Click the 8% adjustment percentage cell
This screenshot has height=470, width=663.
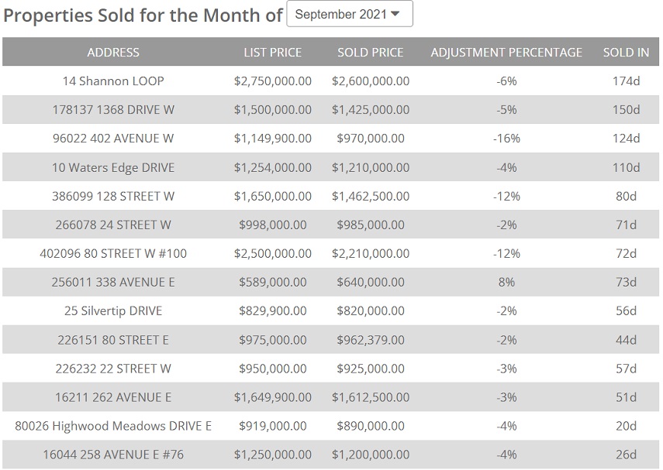[506, 282]
